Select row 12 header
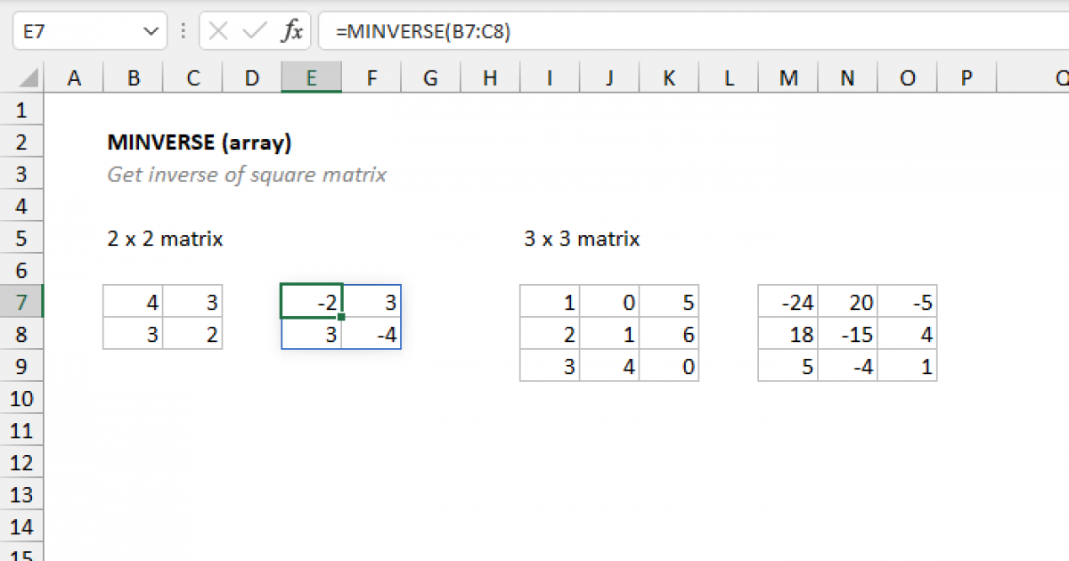1069x561 pixels. point(22,463)
